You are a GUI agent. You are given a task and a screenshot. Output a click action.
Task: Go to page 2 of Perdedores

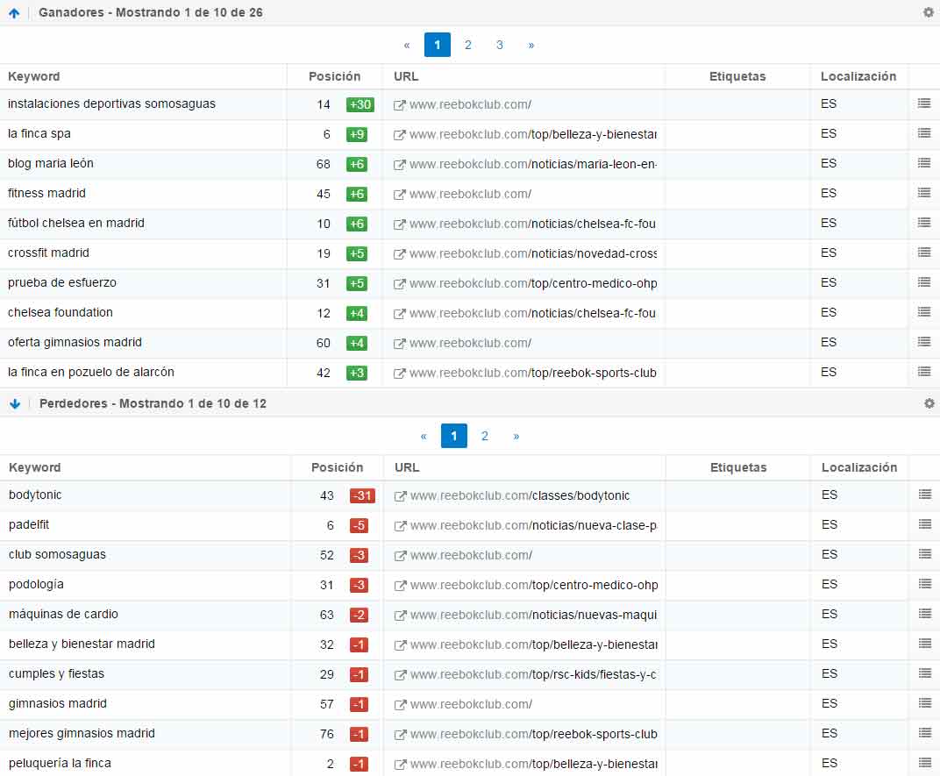485,436
